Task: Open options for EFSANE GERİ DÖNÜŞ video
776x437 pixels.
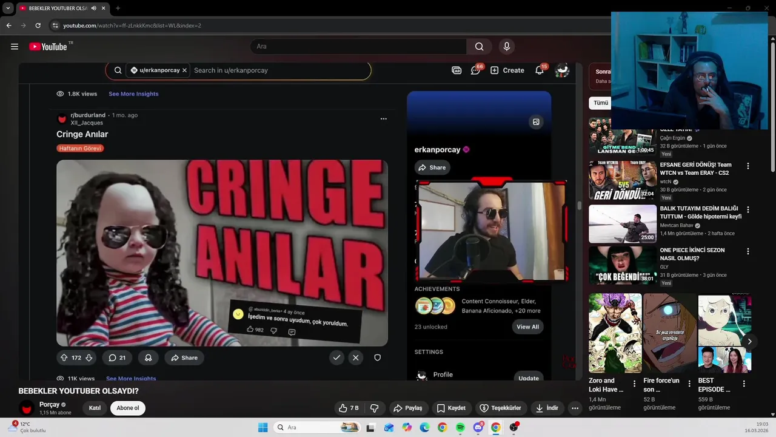Action: pos(748,166)
